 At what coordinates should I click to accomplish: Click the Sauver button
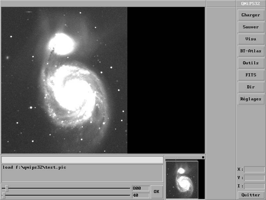(251, 27)
